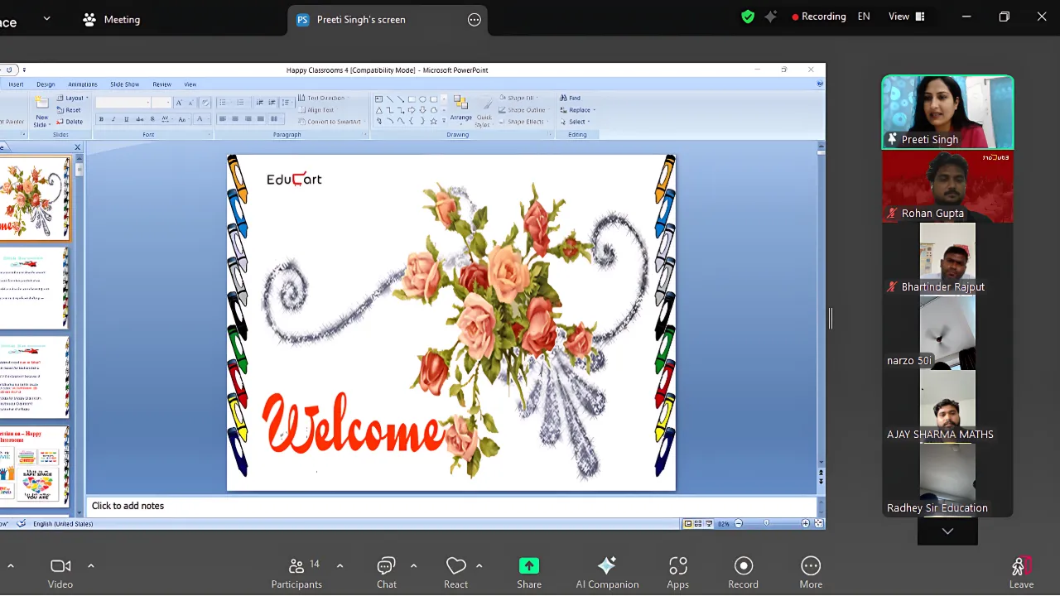This screenshot has height=596, width=1060.
Task: Open options for Preeti Singh's screen tab
Action: click(x=475, y=20)
